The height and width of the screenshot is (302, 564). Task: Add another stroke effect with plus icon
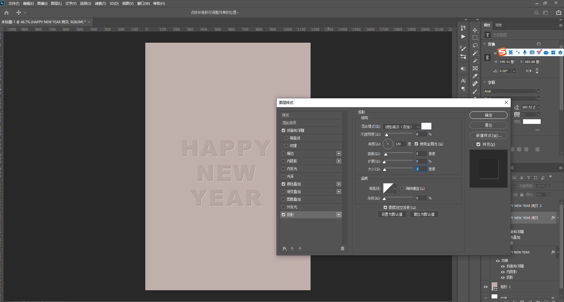click(339, 153)
